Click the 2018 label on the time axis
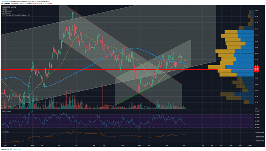Image resolution: width=266 pixels, height=151 pixels. [x=33, y=146]
